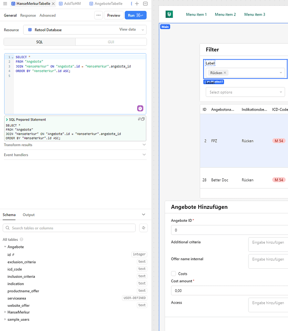Add a new query with plus icon
This screenshot has width=288, height=331.
[137, 4]
